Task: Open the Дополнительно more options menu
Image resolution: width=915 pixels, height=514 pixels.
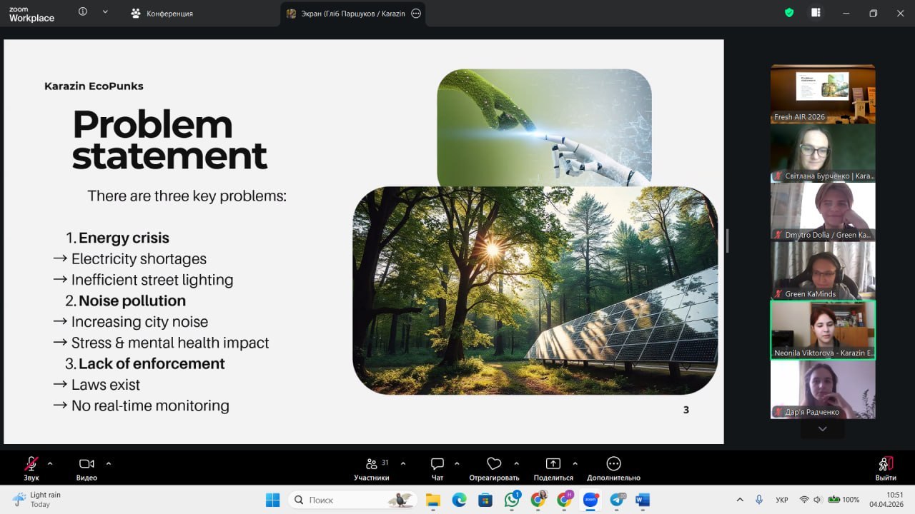Action: coord(613,464)
